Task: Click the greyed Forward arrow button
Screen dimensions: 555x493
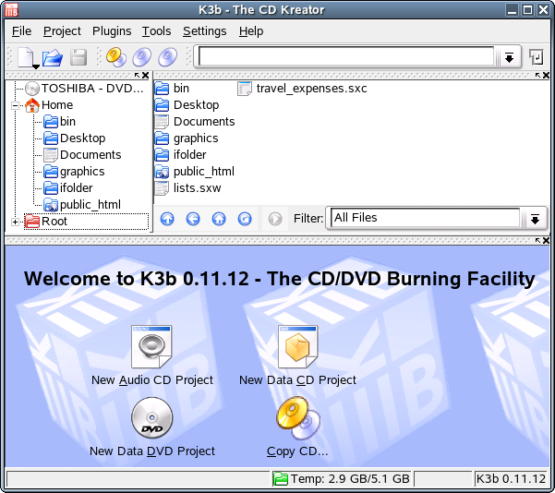Action: pyautogui.click(x=275, y=219)
